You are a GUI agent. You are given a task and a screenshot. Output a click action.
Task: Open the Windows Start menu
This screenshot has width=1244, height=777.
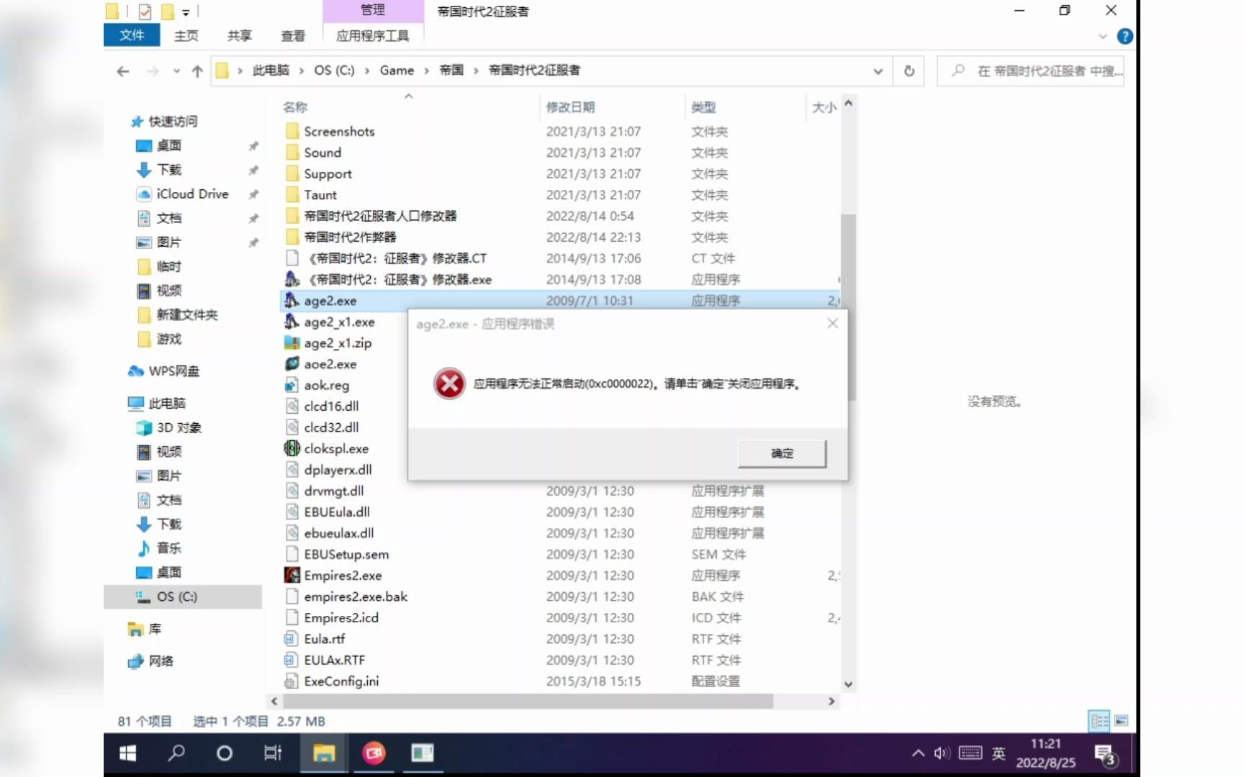[127, 753]
